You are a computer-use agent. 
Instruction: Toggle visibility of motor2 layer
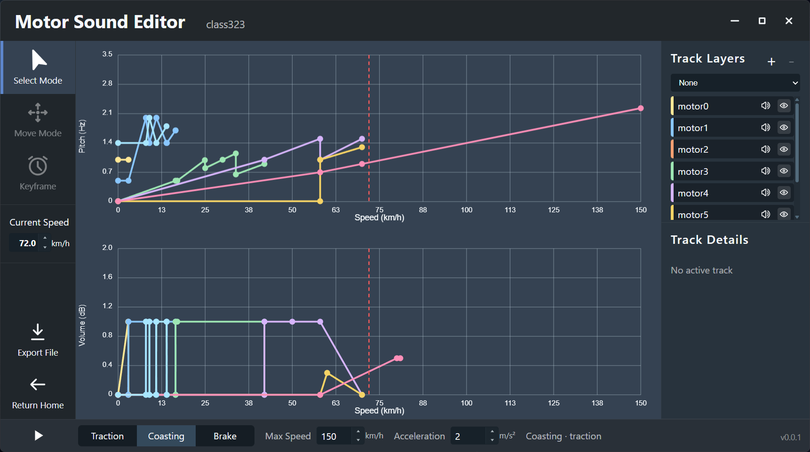[784, 149]
